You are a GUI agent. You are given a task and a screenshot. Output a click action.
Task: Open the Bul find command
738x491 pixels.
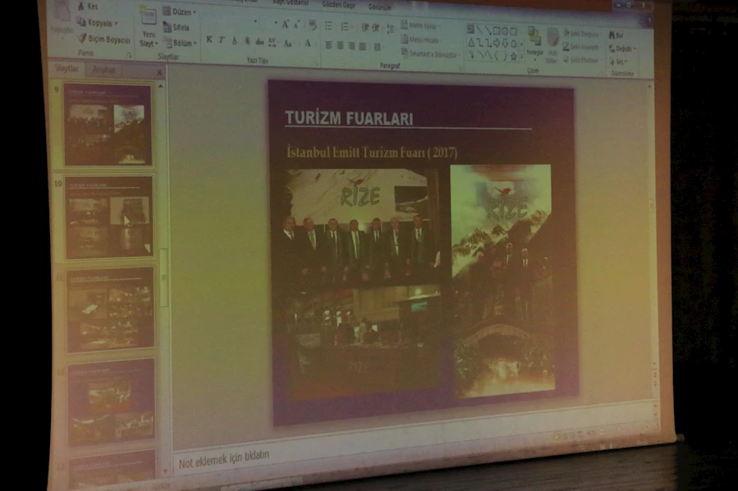point(617,35)
